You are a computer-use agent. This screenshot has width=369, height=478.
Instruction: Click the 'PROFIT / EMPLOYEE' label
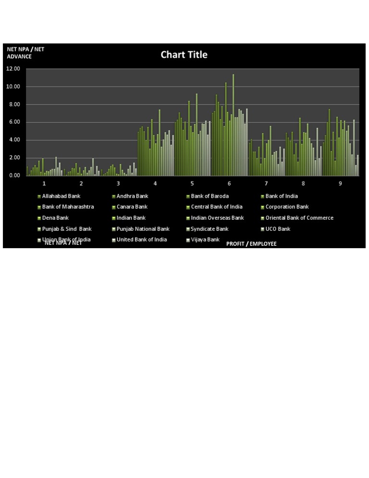point(251,244)
